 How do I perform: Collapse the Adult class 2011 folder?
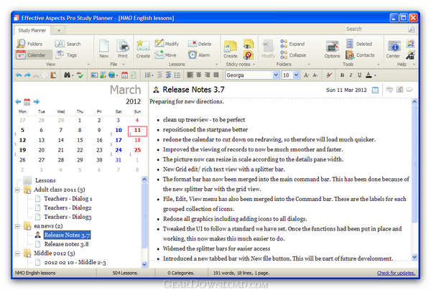pos(17,190)
